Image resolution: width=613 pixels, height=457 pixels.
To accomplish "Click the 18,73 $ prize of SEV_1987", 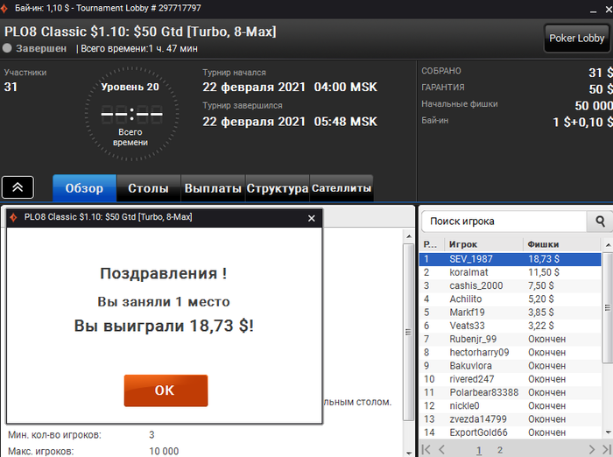I will pos(544,259).
